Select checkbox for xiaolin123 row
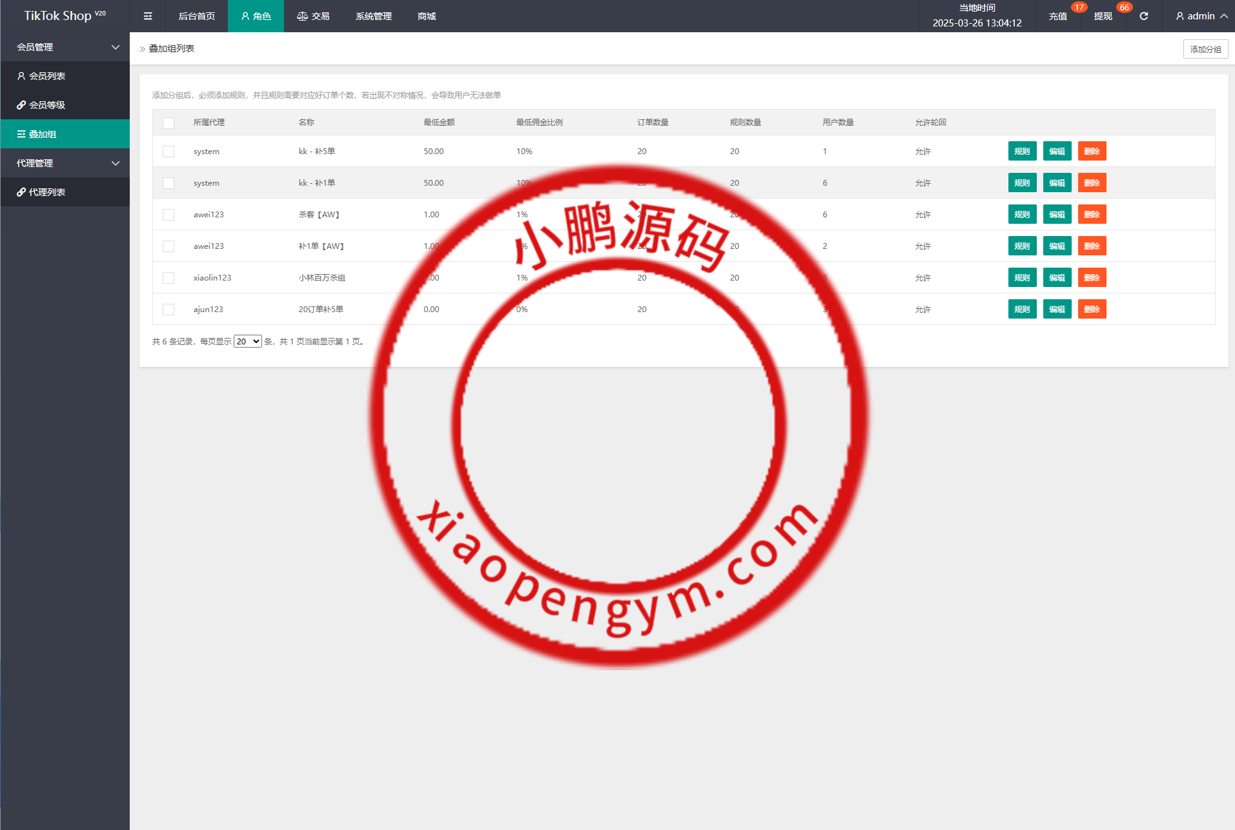 pos(168,278)
